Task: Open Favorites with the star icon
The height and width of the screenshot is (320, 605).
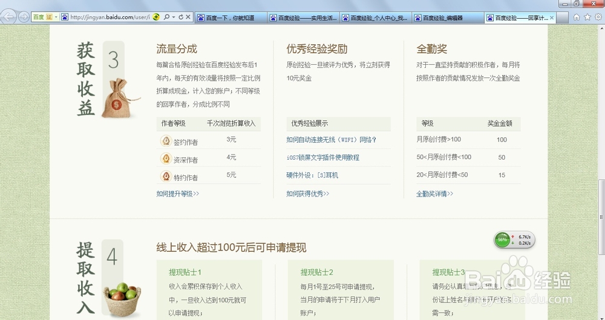Action: pos(587,17)
